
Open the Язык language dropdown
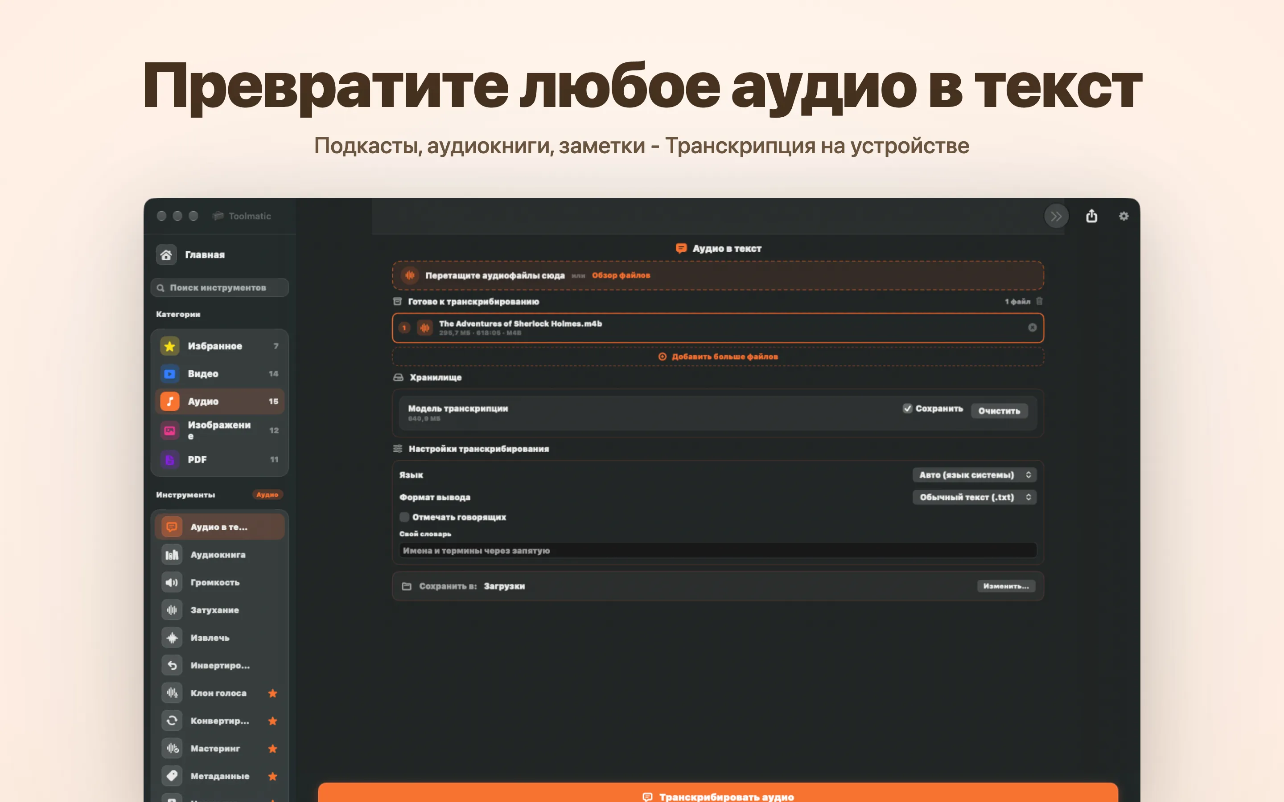[x=974, y=475]
